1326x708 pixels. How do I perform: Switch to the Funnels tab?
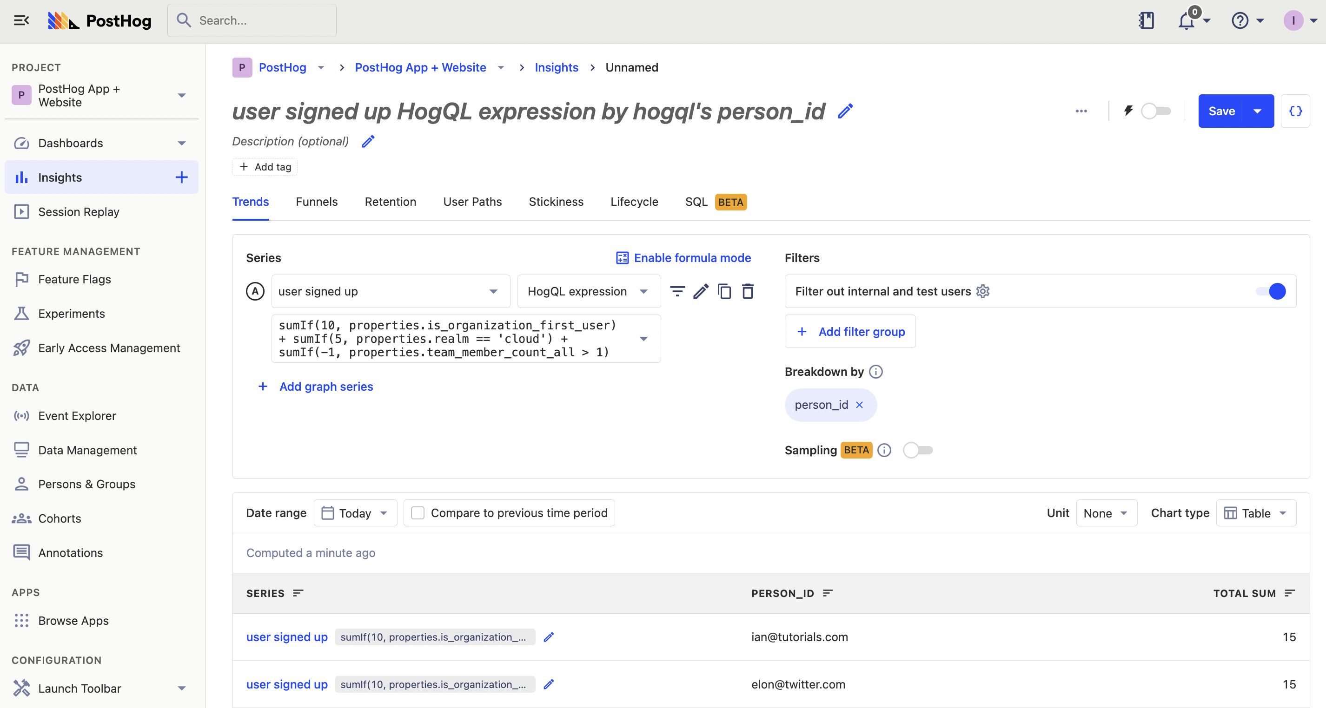(317, 202)
